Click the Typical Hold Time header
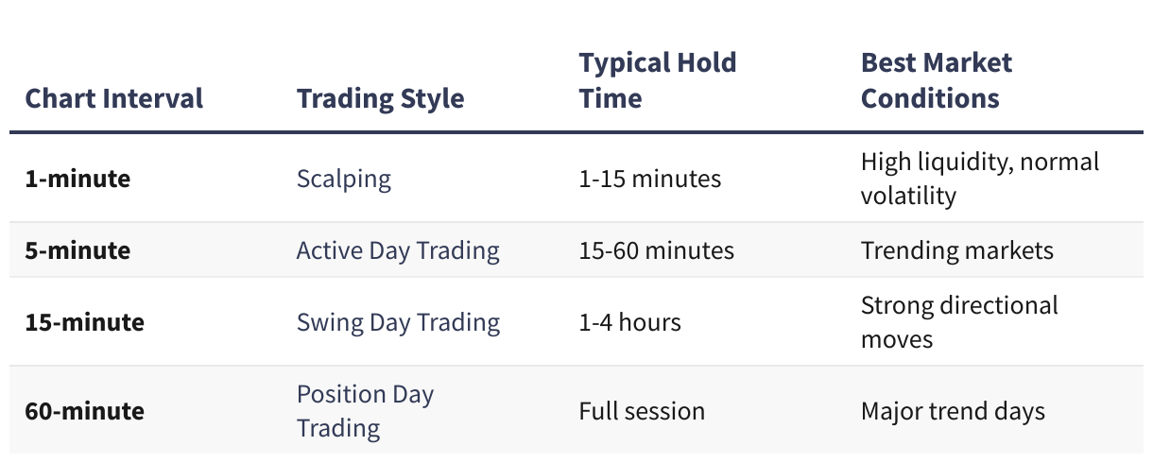The height and width of the screenshot is (463, 1153). 657,80
